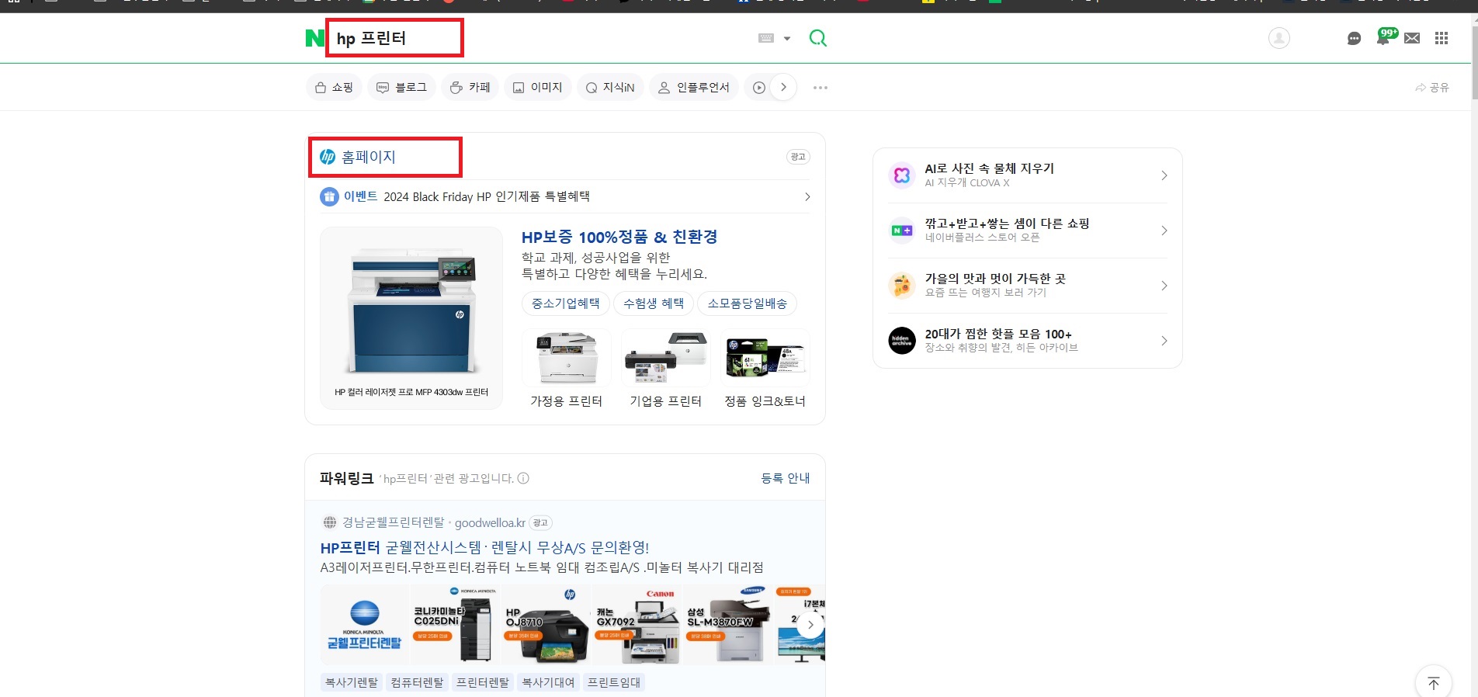Click the powerlink info circle icon
This screenshot has width=1478, height=697.
523,478
